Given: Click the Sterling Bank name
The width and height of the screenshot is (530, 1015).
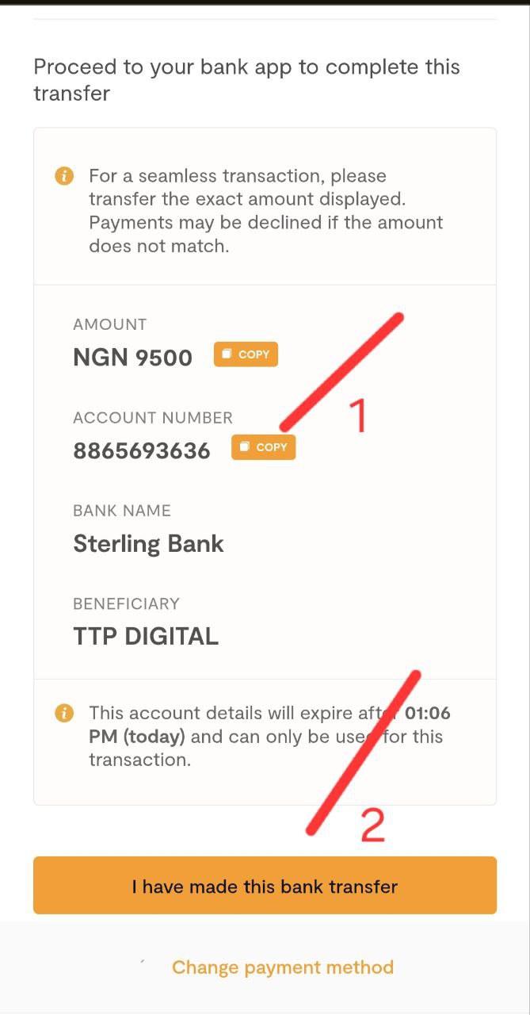Looking at the screenshot, I should click(x=148, y=544).
